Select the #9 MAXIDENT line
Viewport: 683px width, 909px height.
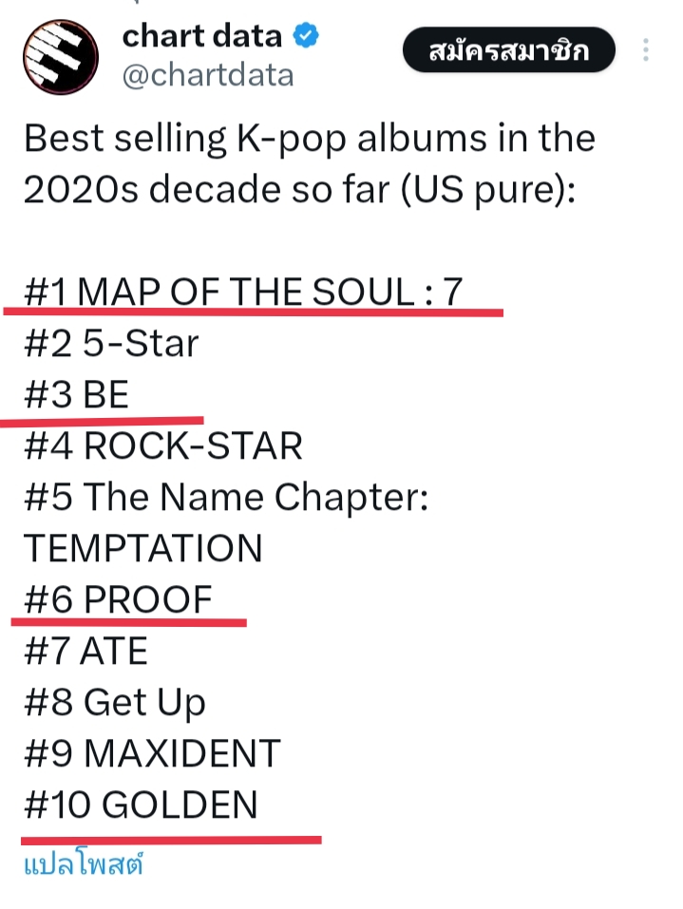[152, 753]
